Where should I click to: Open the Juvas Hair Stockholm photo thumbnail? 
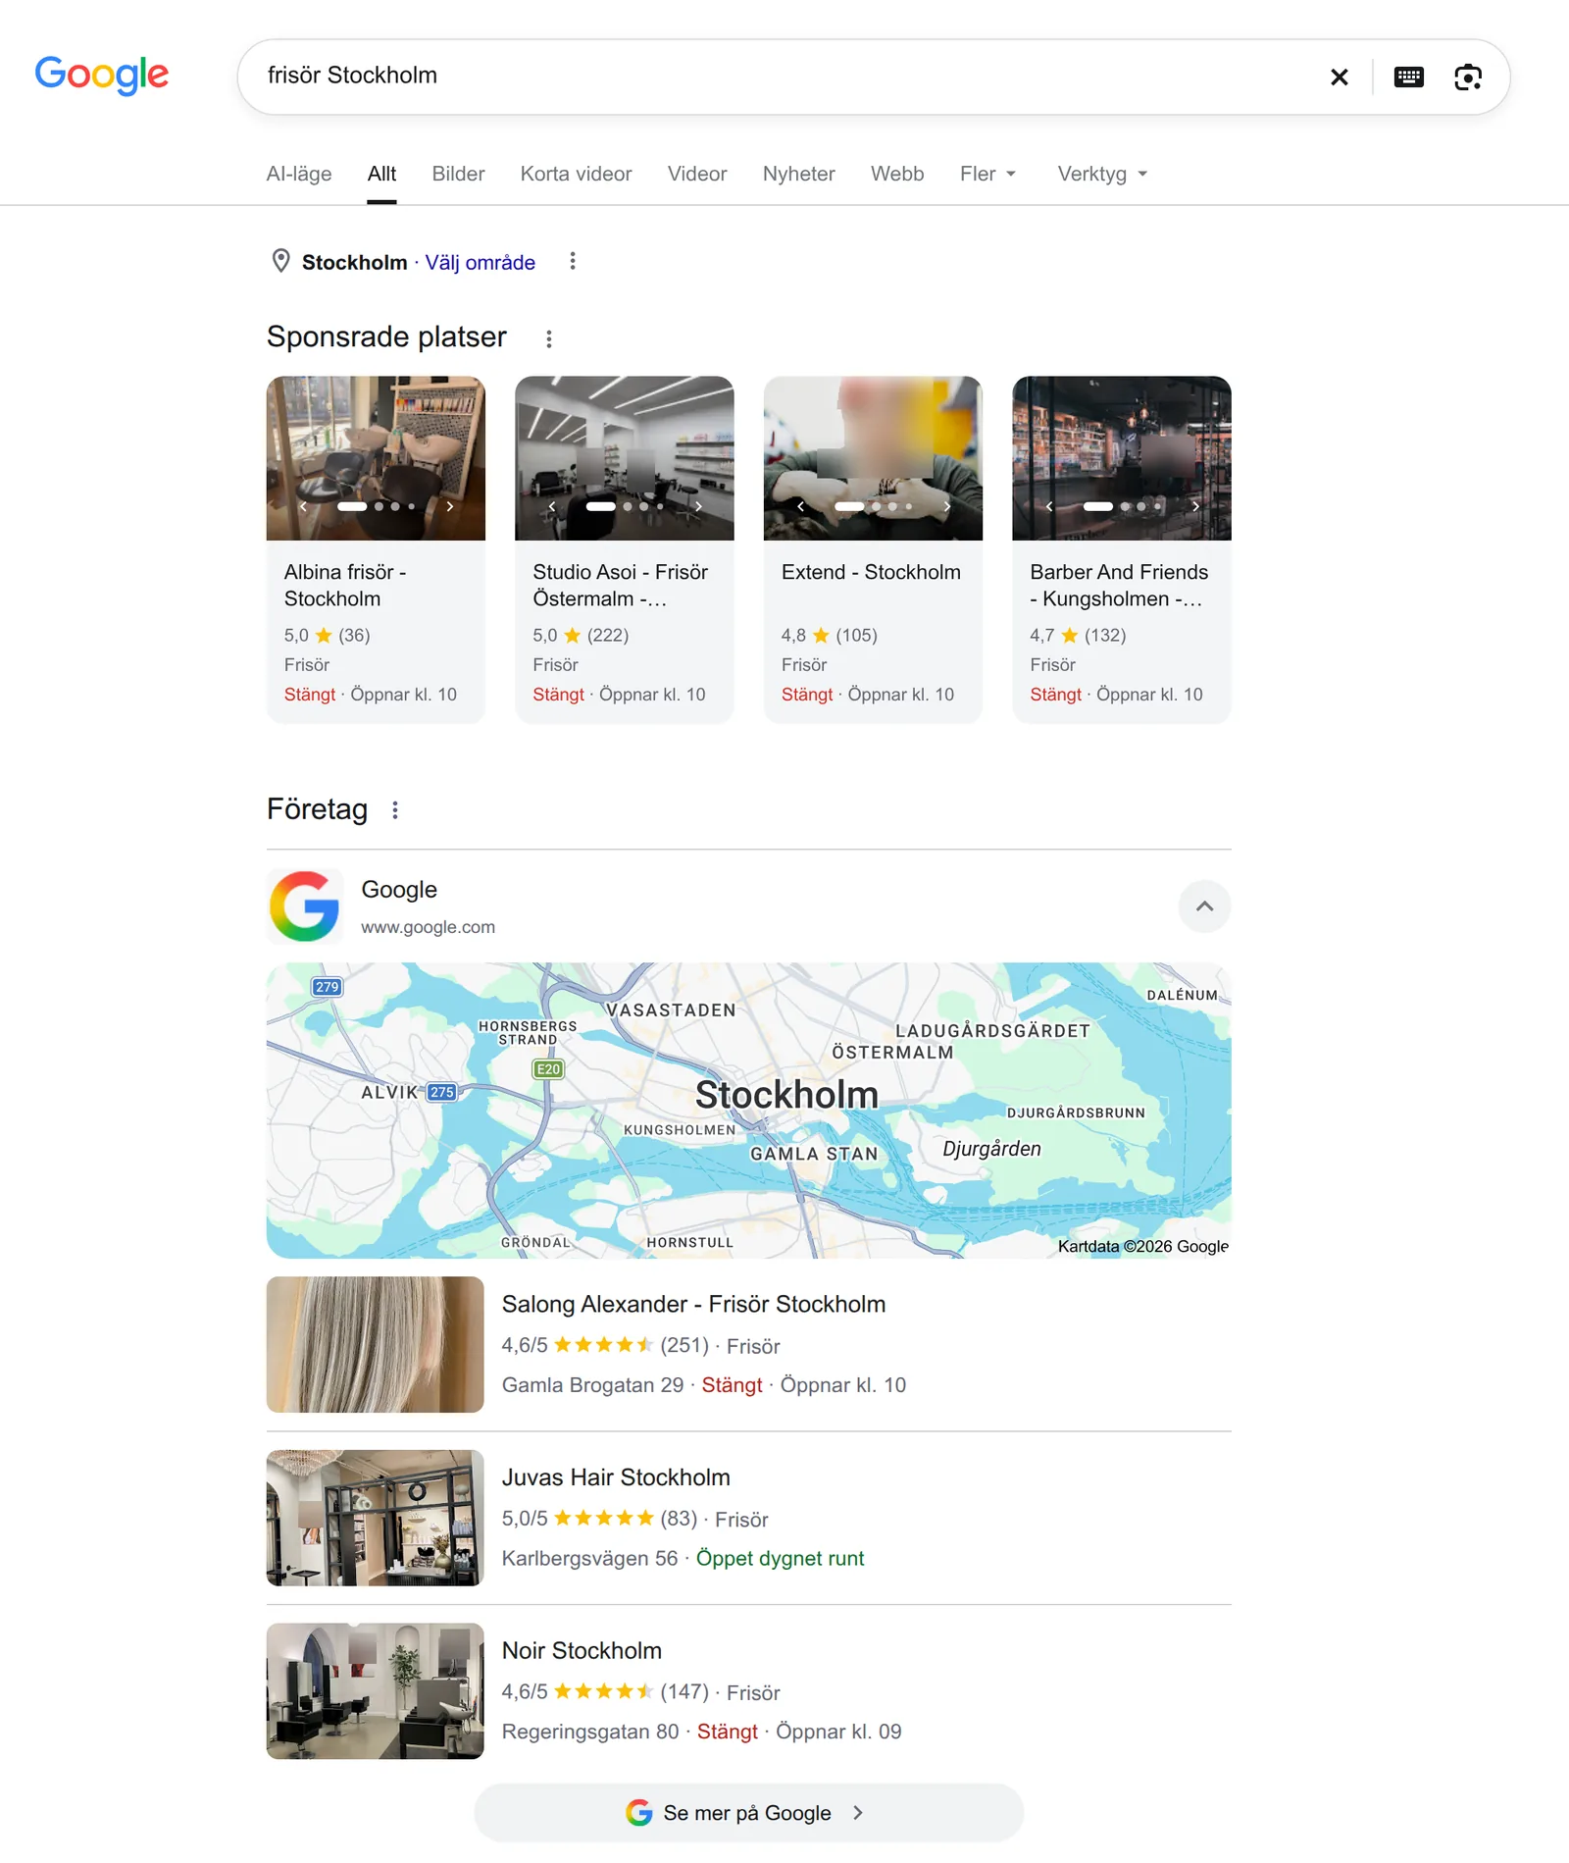pos(375,1518)
